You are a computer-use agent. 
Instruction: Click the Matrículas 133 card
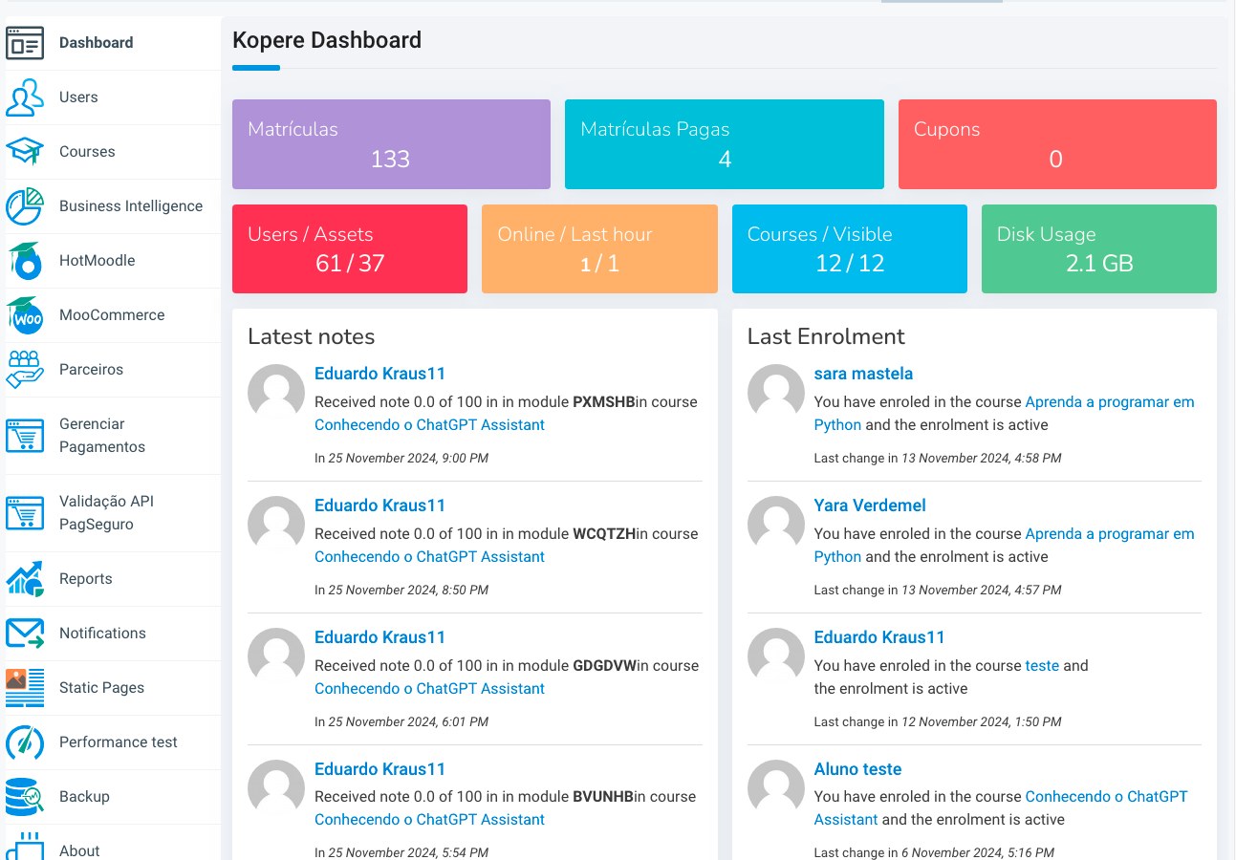pos(391,144)
